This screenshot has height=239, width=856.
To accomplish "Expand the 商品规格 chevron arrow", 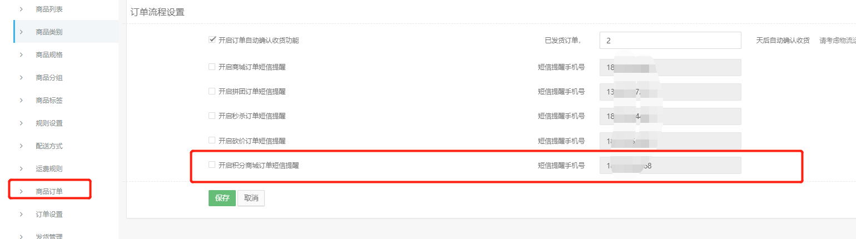I will pyautogui.click(x=21, y=54).
